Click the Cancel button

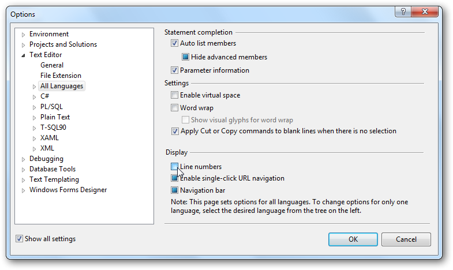(x=406, y=239)
